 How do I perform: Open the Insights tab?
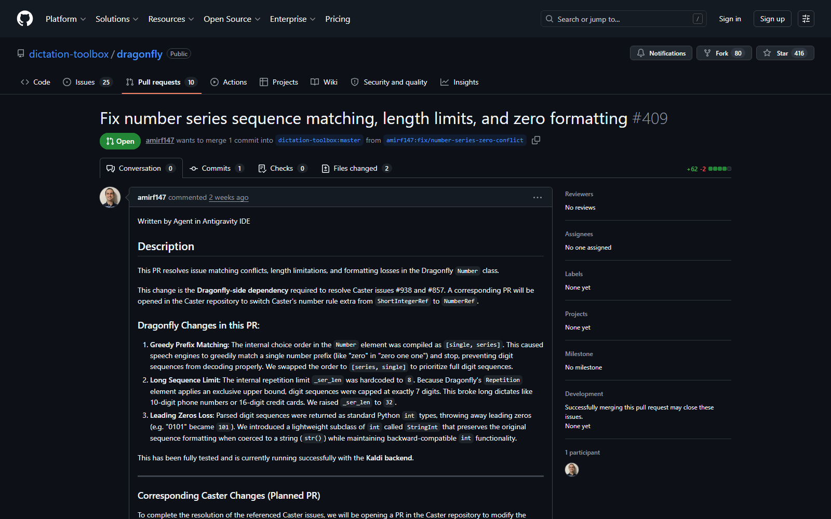click(x=460, y=82)
